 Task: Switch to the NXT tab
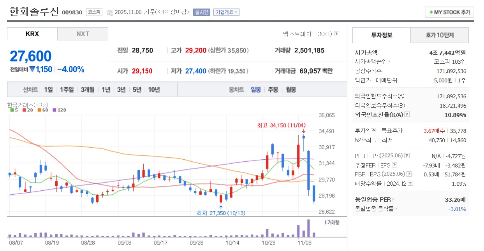(83, 34)
